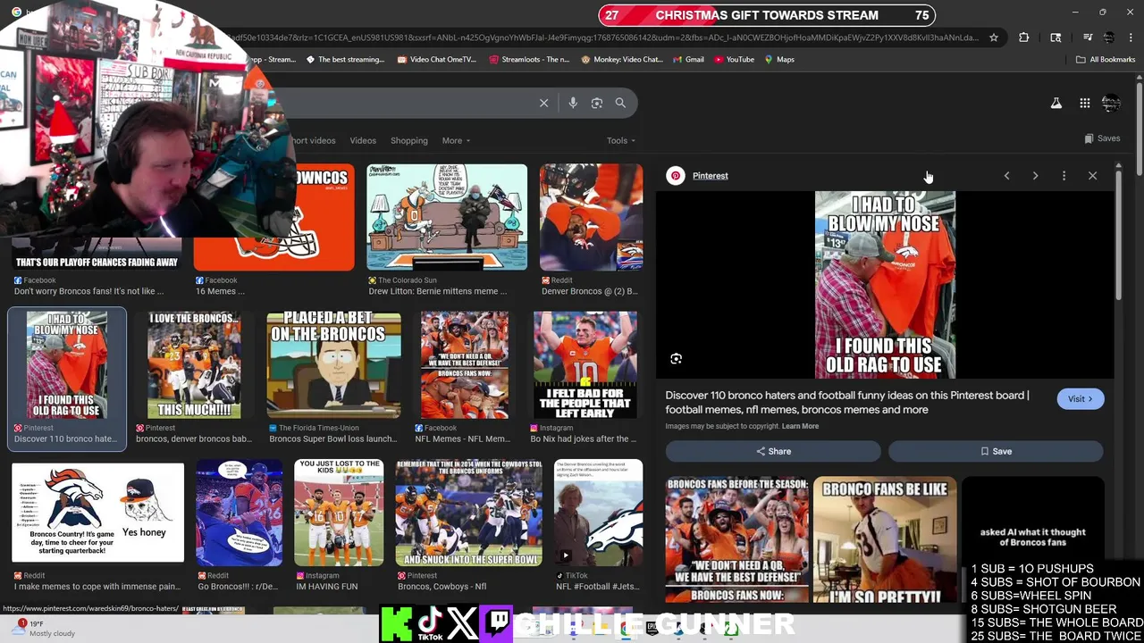Screen dimensions: 1144x643
Task: Open 'Broncos Super Bowl loss launch...' caption
Action: [332, 438]
